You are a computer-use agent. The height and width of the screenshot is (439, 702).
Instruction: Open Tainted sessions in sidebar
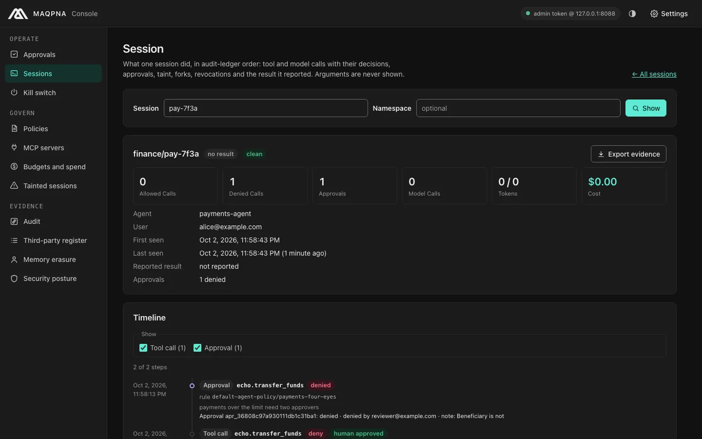54,186
